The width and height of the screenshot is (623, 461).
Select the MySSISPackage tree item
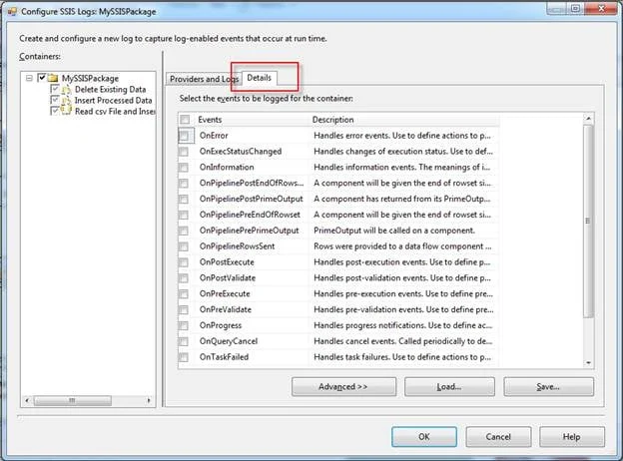click(x=90, y=78)
